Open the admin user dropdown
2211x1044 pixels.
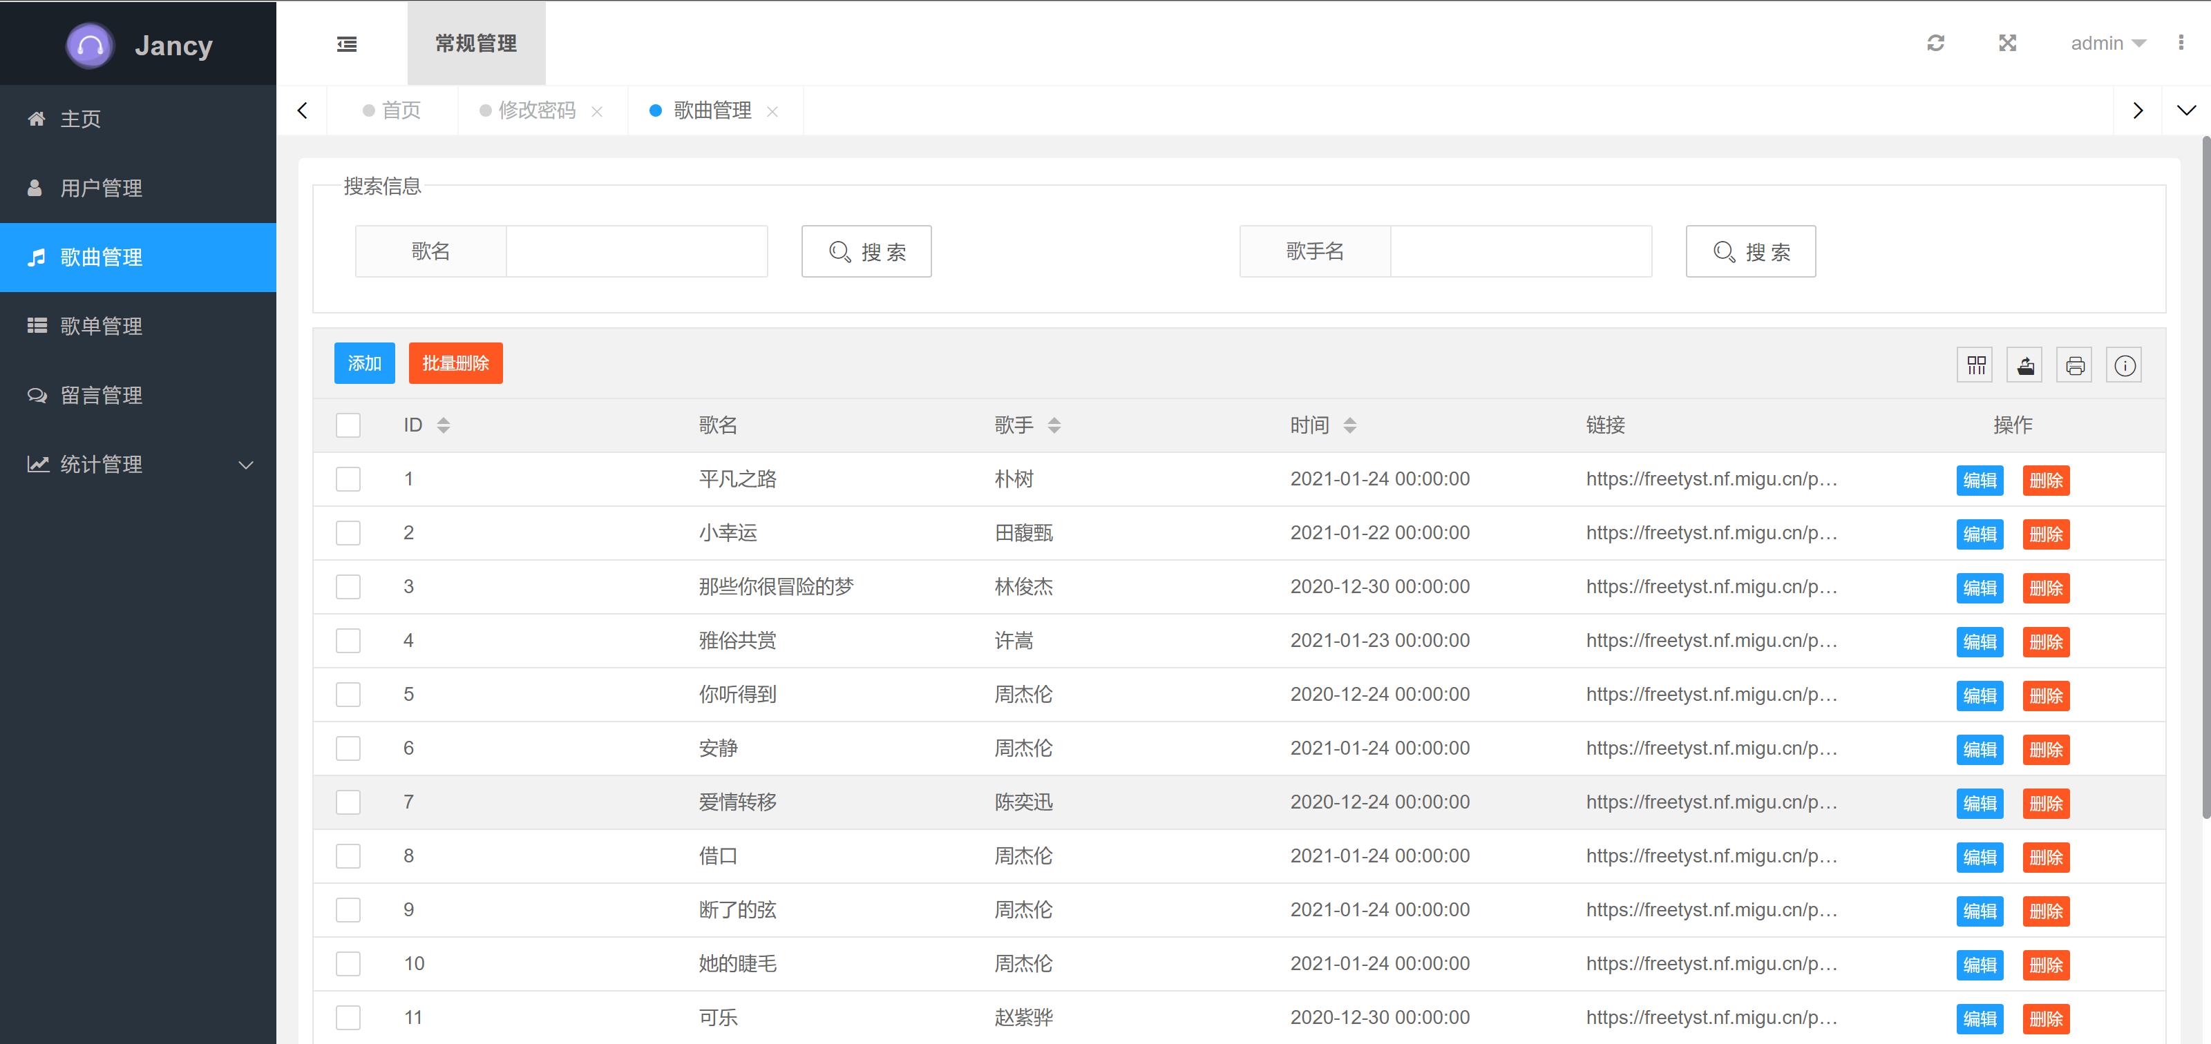[2107, 43]
